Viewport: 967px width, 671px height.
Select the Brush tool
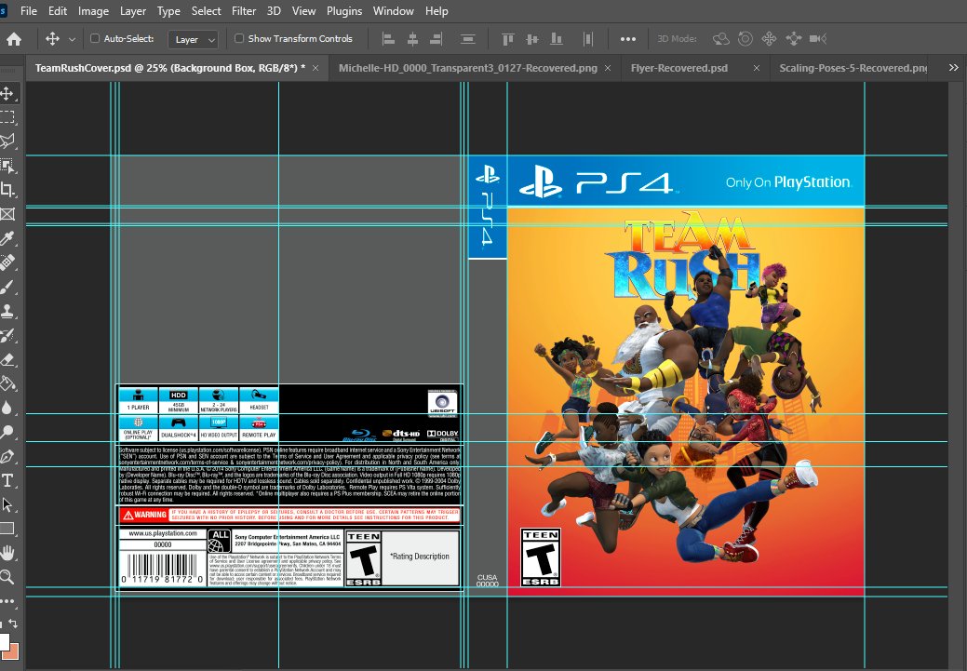point(7,287)
